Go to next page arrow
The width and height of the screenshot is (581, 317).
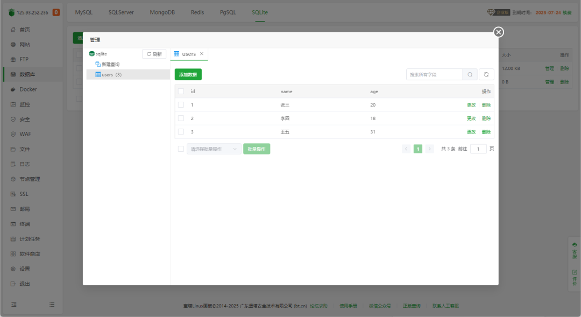point(429,149)
